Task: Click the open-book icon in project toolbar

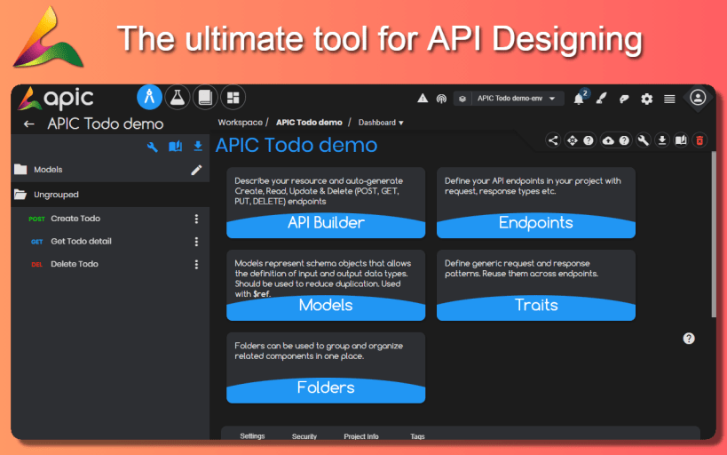Action: click(x=681, y=140)
